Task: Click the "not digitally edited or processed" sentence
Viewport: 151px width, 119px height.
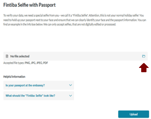Action: pos(96,25)
